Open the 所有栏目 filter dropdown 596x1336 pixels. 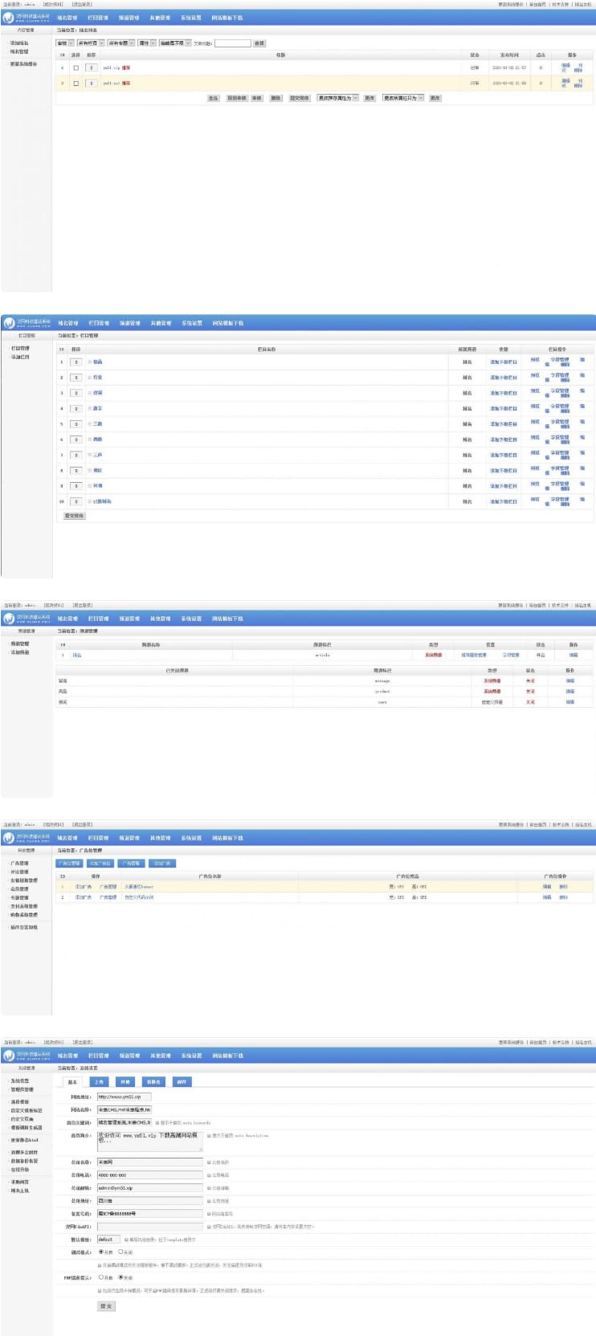(x=90, y=43)
